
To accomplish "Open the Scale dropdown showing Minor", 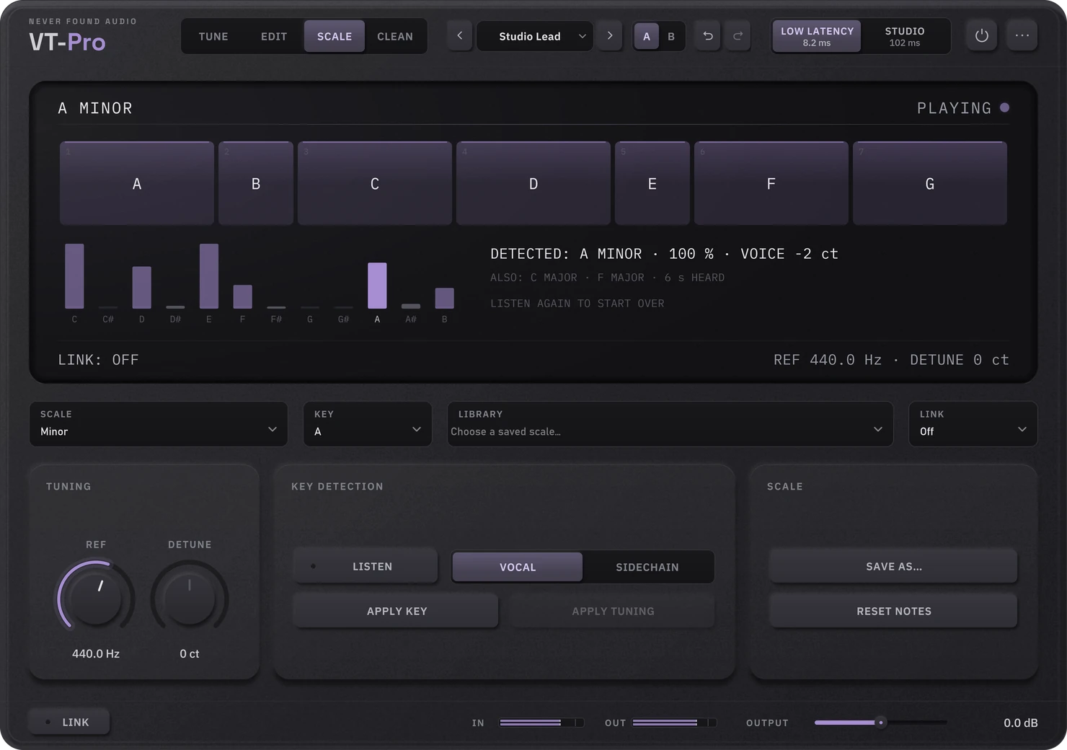I will [159, 424].
